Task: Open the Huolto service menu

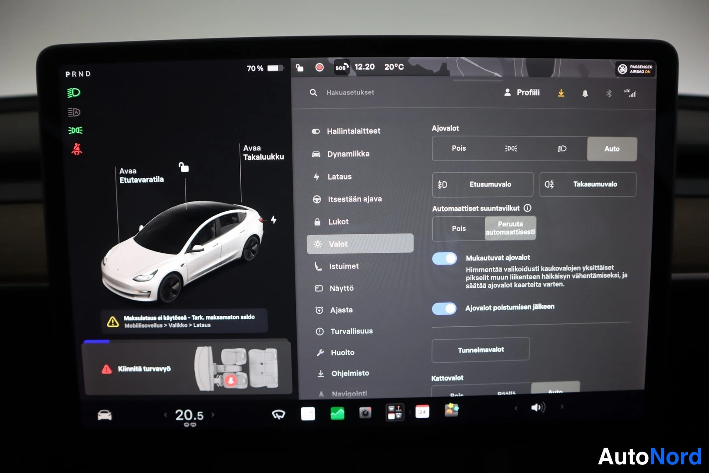Action: [335, 352]
